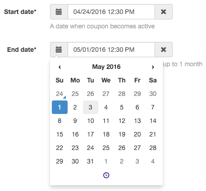The height and width of the screenshot is (191, 206).
Task: Select May 3 in the calendar
Action: (91, 107)
